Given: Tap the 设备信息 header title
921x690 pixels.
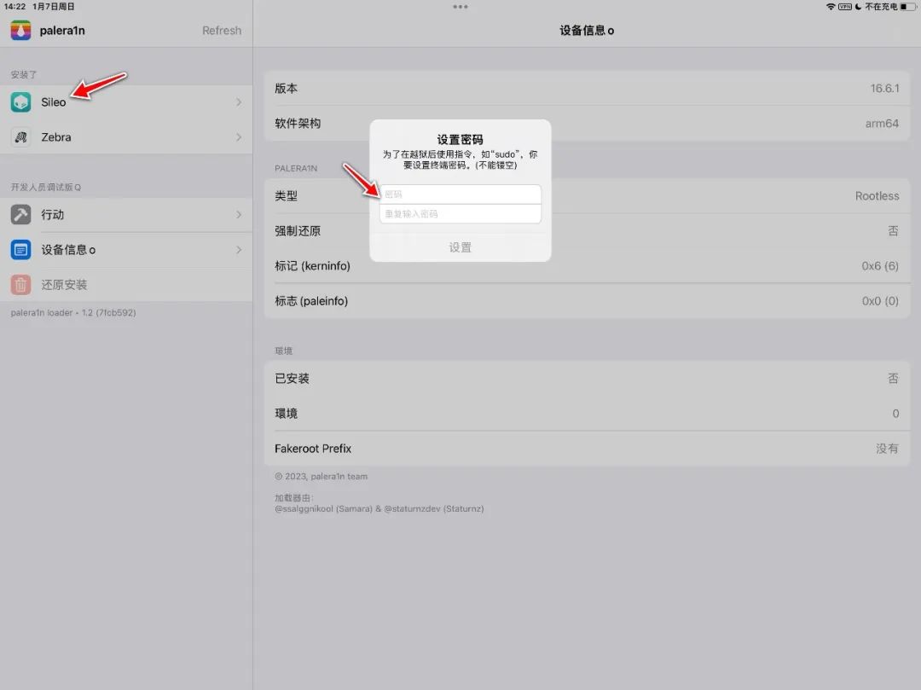Looking at the screenshot, I should click(x=587, y=31).
